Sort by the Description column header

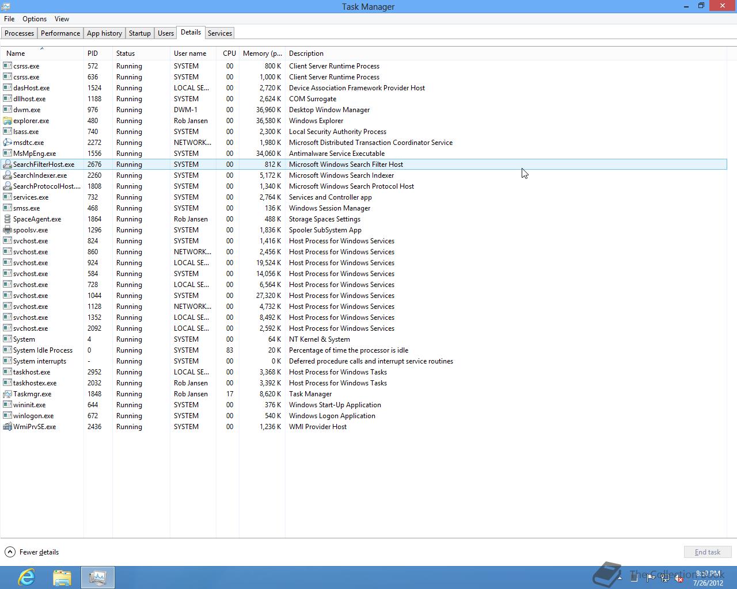pyautogui.click(x=506, y=53)
